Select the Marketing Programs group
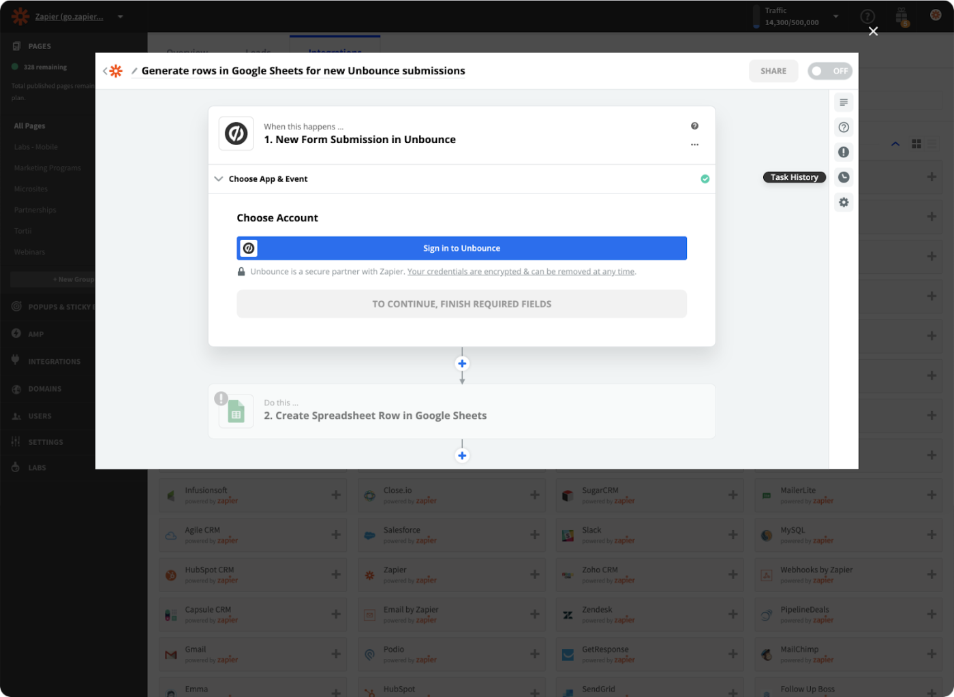This screenshot has width=954, height=697. 48,168
